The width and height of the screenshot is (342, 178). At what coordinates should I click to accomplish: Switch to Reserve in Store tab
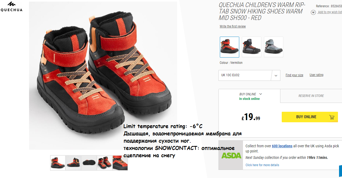point(311,96)
